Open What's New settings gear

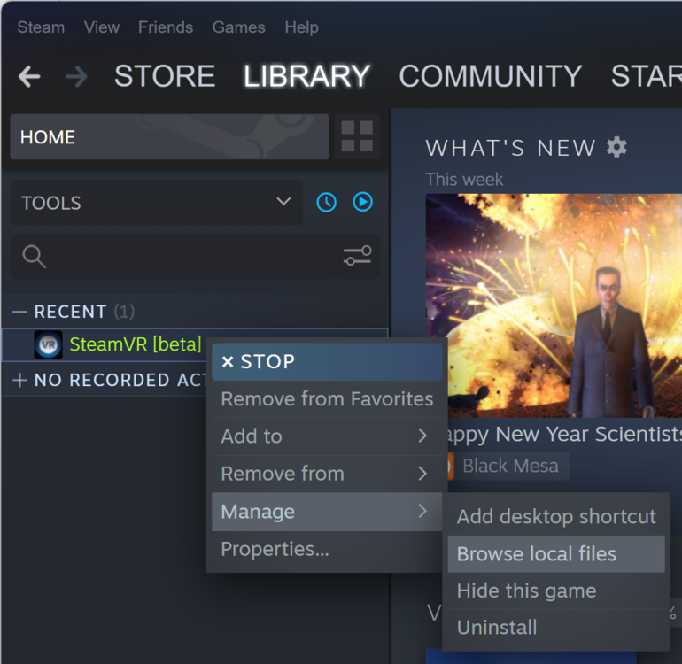coord(616,147)
